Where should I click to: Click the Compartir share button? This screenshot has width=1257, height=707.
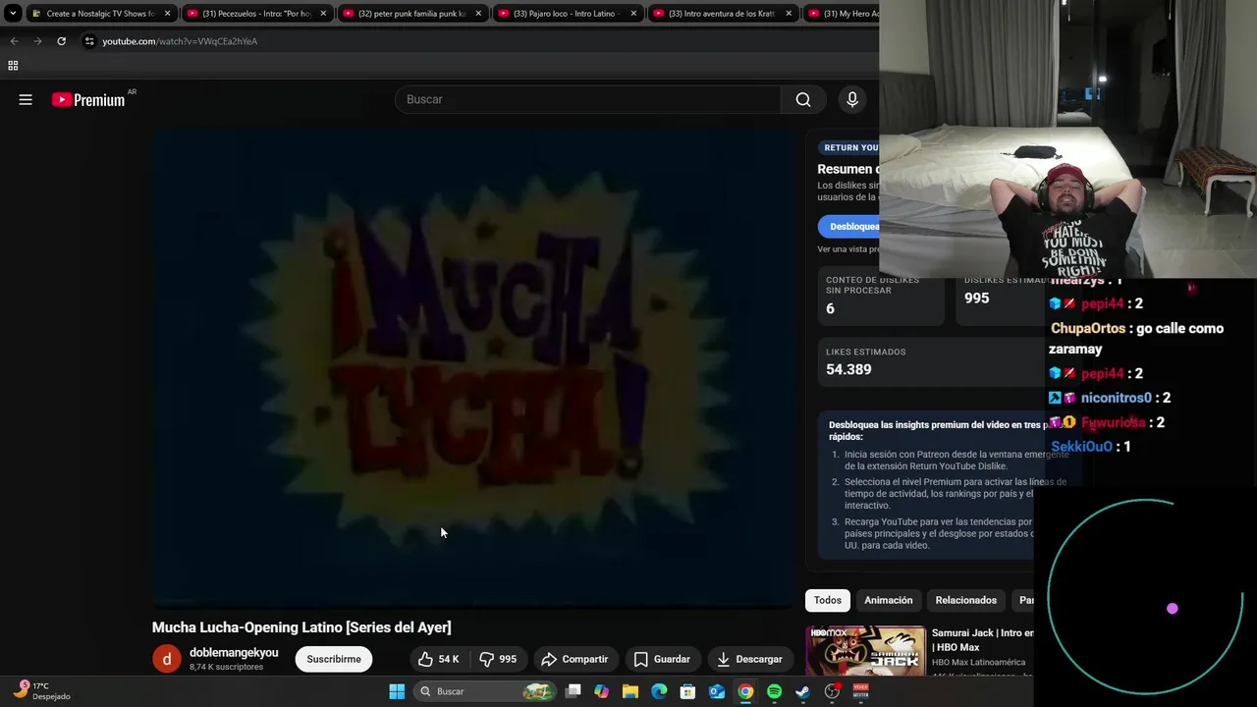coord(574,659)
